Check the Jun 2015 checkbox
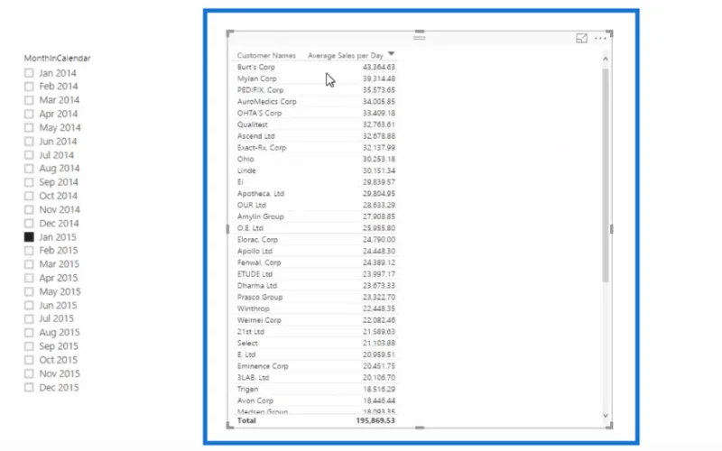This screenshot has height=451, width=722. point(29,305)
